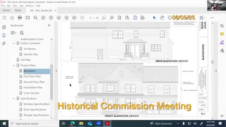
Task: Jump to last page icon
Action: [66, 18]
